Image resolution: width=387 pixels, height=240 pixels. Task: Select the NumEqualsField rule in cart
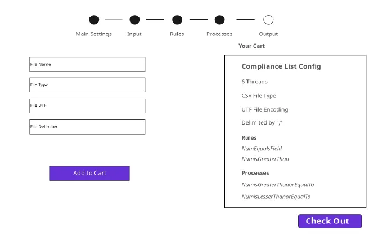(x=262, y=149)
